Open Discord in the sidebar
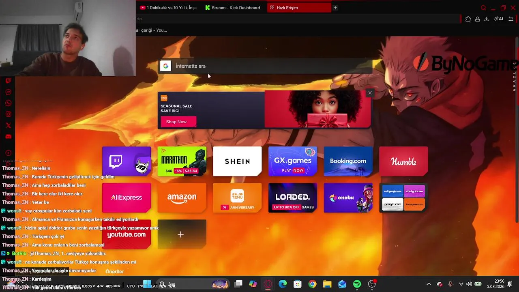This screenshot has width=519, height=292. pos(8,137)
